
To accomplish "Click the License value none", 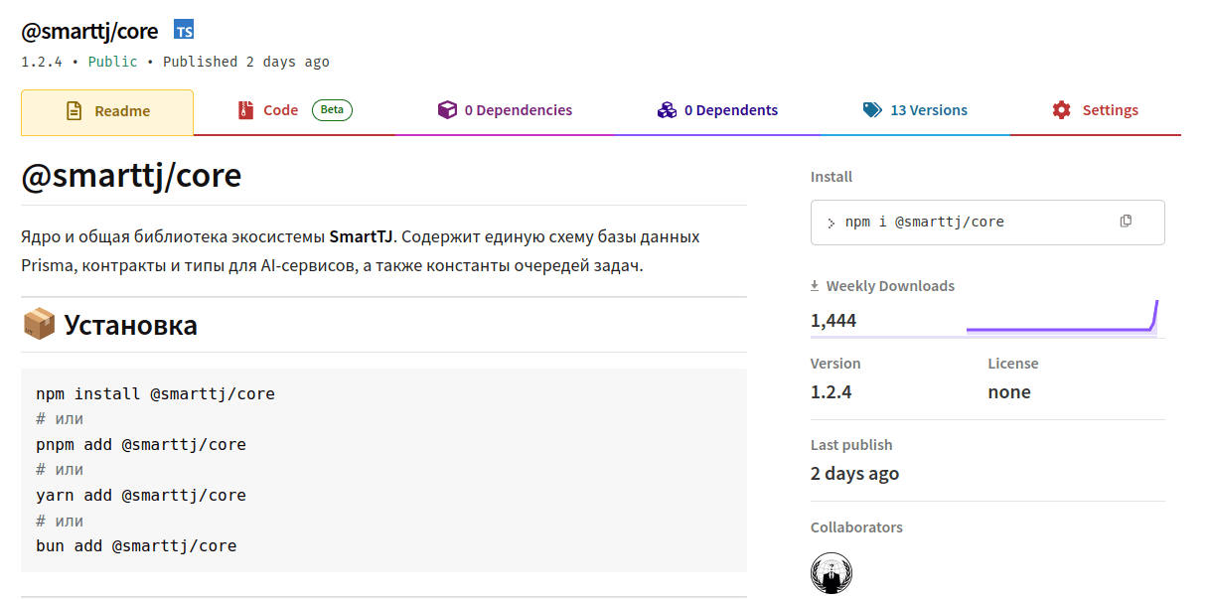I will point(1009,391).
